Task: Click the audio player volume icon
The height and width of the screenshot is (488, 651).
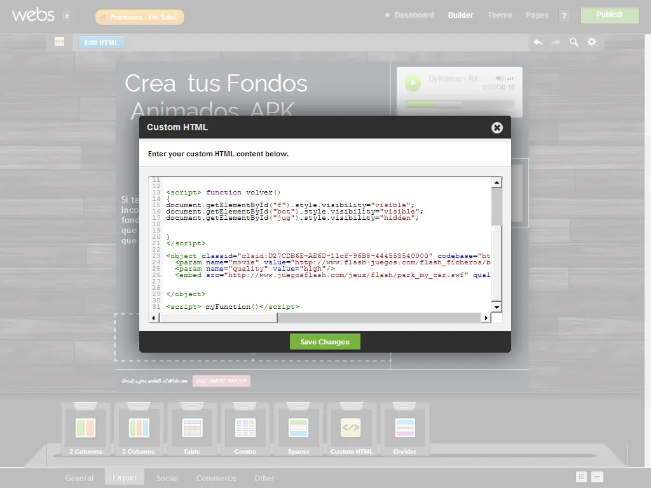Action: (x=500, y=78)
